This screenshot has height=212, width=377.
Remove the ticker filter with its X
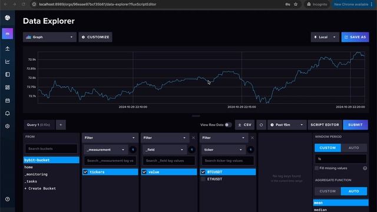[x=252, y=138]
